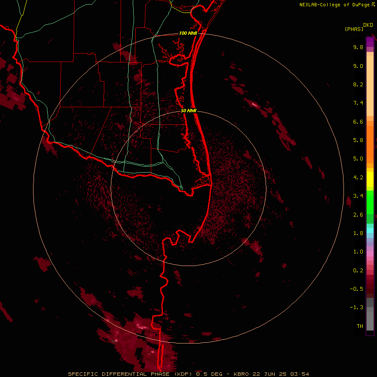Click the 9.8 scale value

point(358,47)
